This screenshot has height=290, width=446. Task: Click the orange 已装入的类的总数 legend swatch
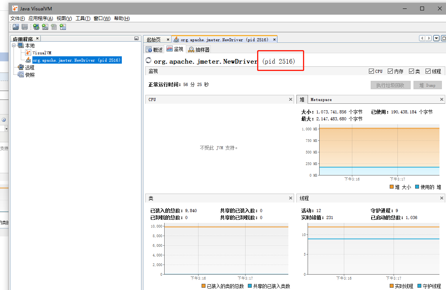tap(204, 286)
